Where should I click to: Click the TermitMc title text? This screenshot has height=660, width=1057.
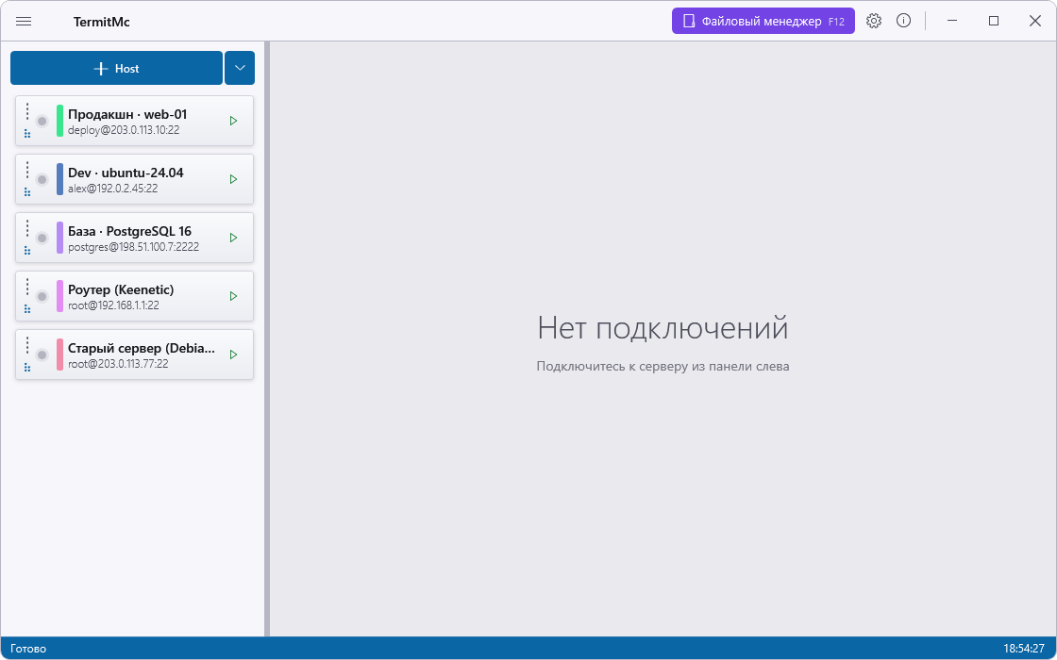coord(102,22)
